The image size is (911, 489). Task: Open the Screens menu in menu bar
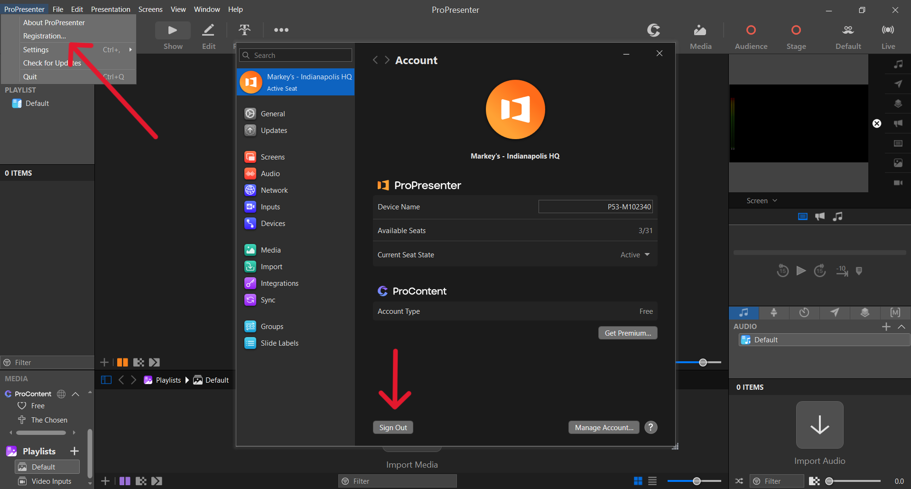click(150, 9)
